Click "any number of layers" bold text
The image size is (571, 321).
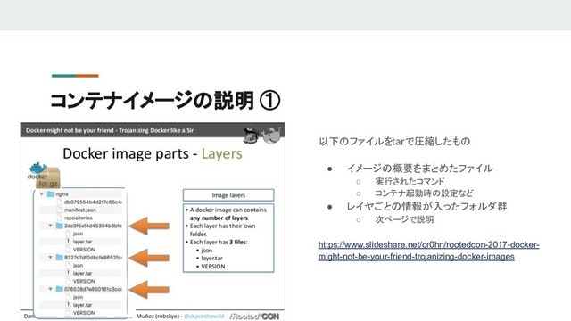pyautogui.click(x=219, y=218)
